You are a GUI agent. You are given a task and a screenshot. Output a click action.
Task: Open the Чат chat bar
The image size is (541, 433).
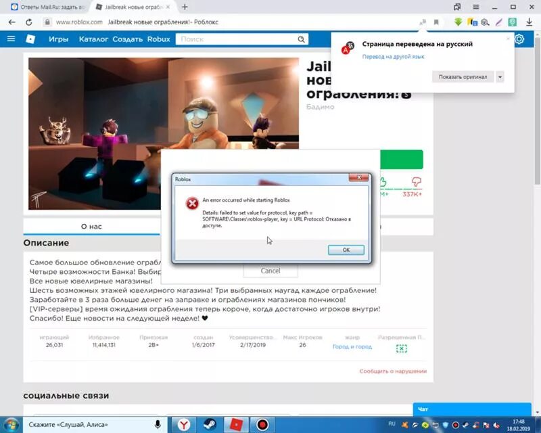[472, 409]
